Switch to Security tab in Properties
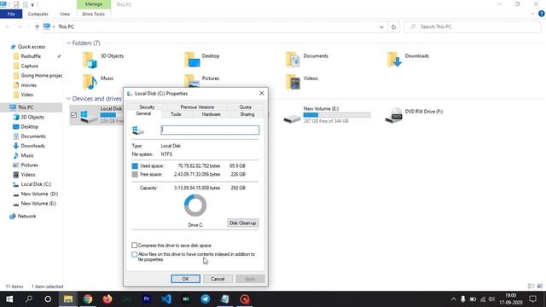Image resolution: width=546 pixels, height=307 pixels. point(147,107)
